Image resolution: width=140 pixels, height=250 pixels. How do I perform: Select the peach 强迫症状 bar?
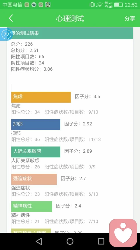click(x=34, y=179)
